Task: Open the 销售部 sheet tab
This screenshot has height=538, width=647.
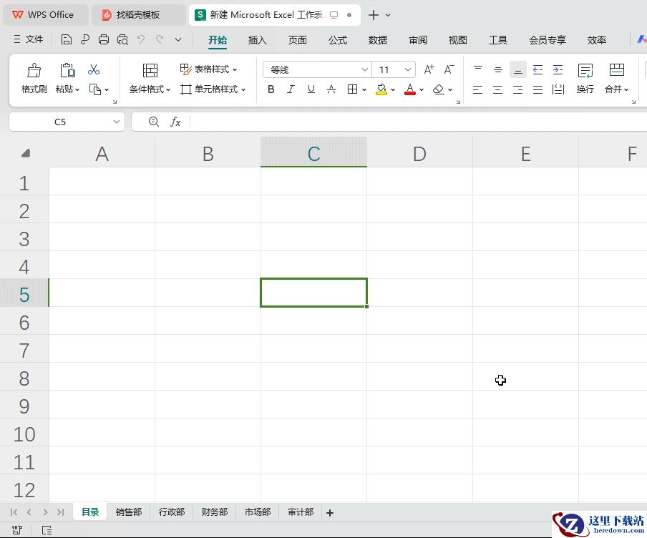Action: coord(129,512)
